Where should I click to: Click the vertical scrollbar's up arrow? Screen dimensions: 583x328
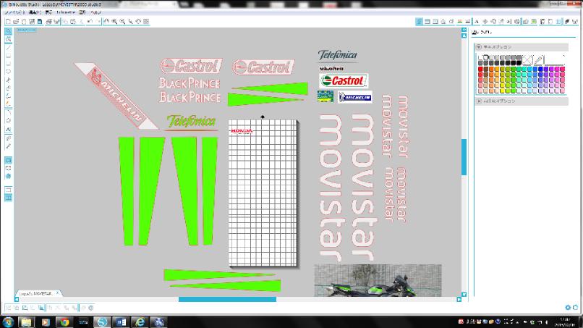tap(464, 35)
